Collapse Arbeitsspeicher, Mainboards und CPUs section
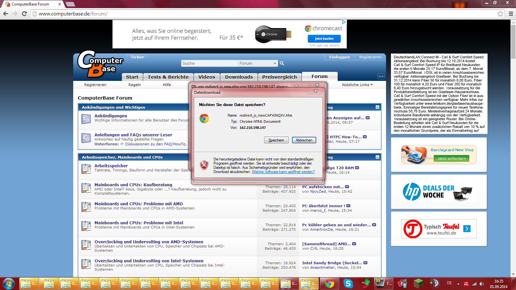Viewport: 516px width, 290px height. pyautogui.click(x=377, y=157)
